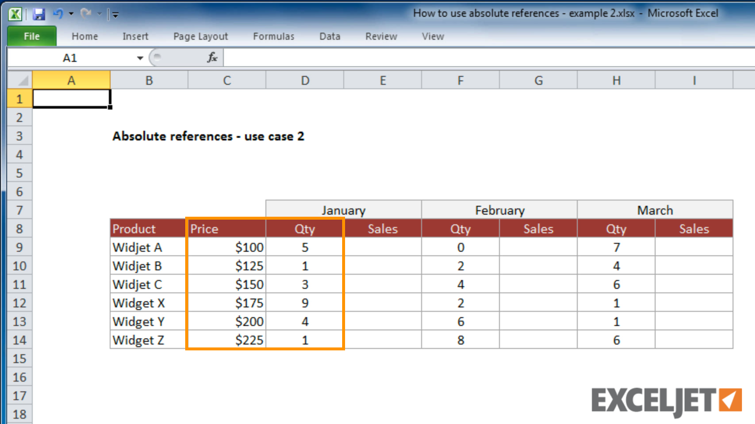Click the $150 price cell
The image size is (755, 424).
[227, 284]
